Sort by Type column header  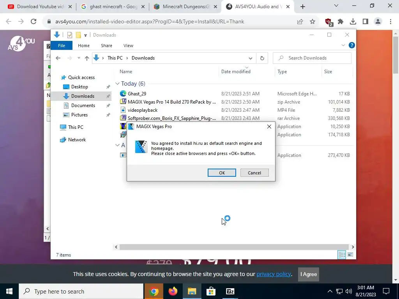[x=282, y=72]
